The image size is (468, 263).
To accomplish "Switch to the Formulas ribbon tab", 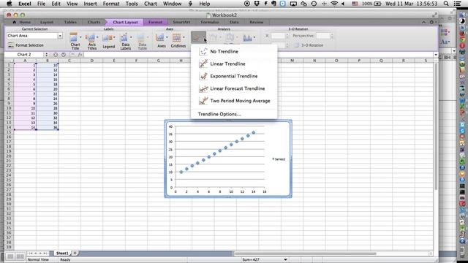I will 210,22.
